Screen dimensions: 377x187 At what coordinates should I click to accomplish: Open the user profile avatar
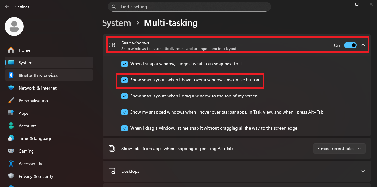[x=14, y=26]
